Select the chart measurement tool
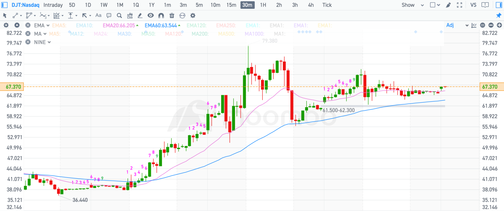Screen dimensions: 504x211 coord(57,15)
